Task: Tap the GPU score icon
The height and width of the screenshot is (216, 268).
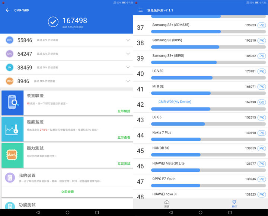Action: click(10, 54)
